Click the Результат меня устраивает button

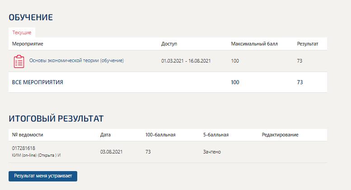[x=43, y=176]
